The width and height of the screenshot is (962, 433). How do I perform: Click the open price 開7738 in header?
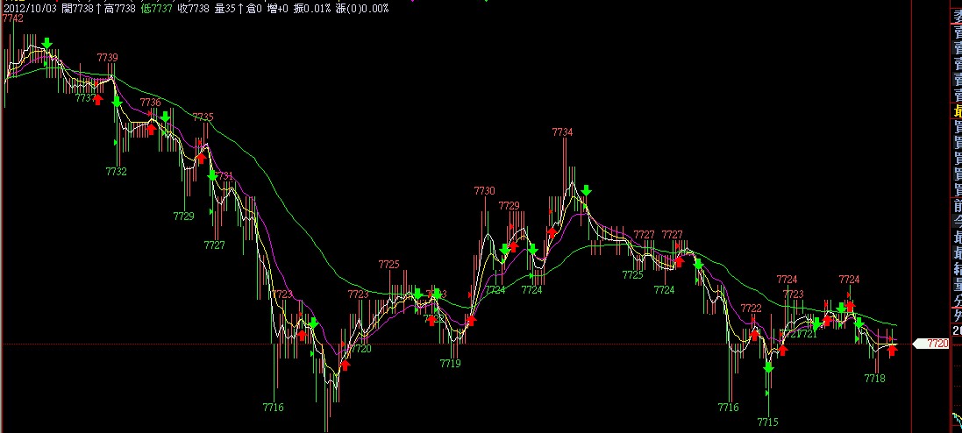(x=78, y=9)
